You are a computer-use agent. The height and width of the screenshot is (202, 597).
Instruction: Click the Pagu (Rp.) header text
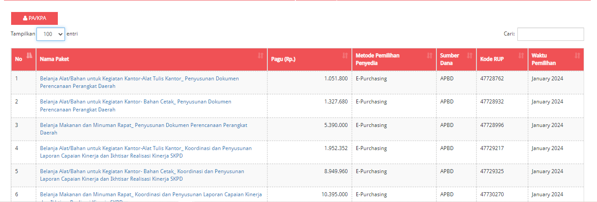[x=283, y=59]
